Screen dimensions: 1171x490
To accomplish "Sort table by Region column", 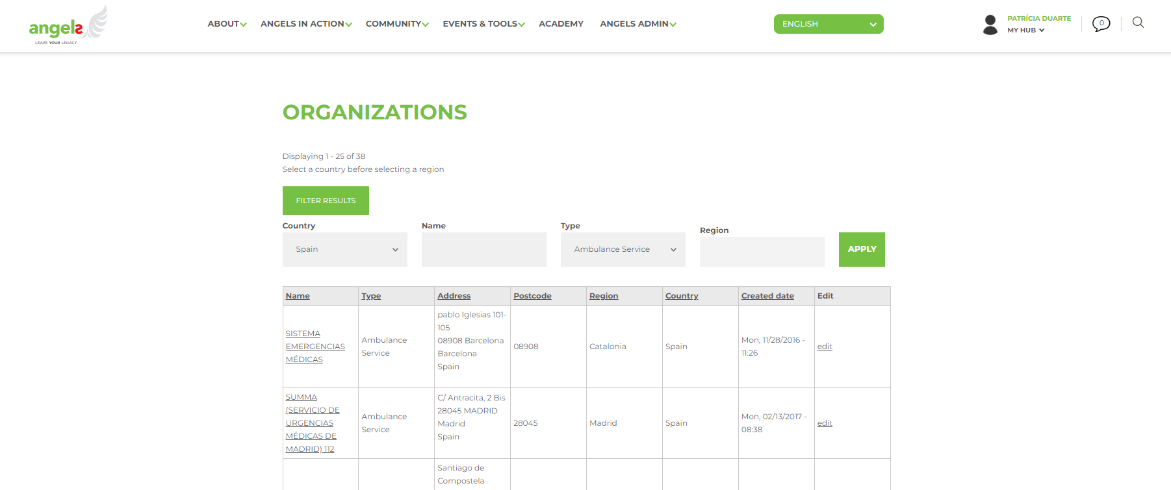I will (x=604, y=296).
